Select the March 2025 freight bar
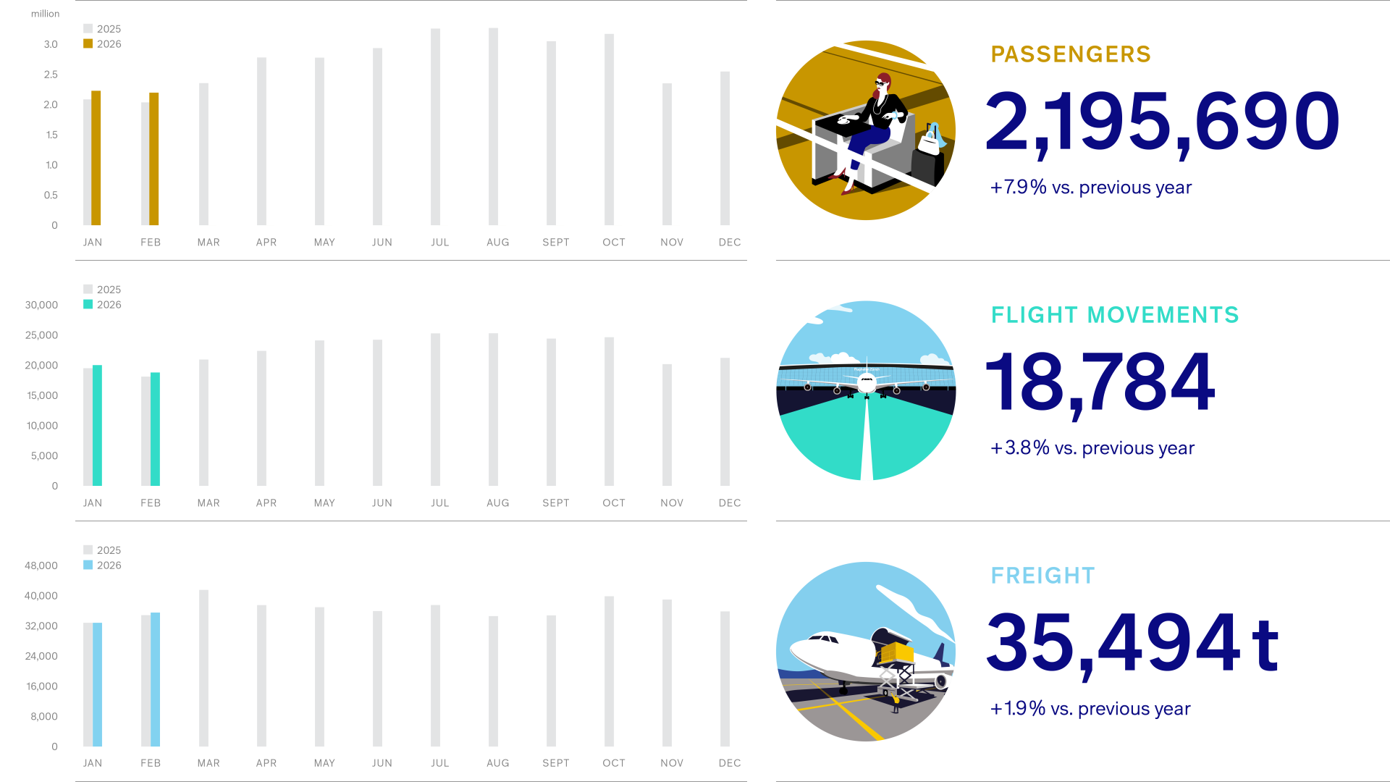The height and width of the screenshot is (782, 1390). [204, 668]
